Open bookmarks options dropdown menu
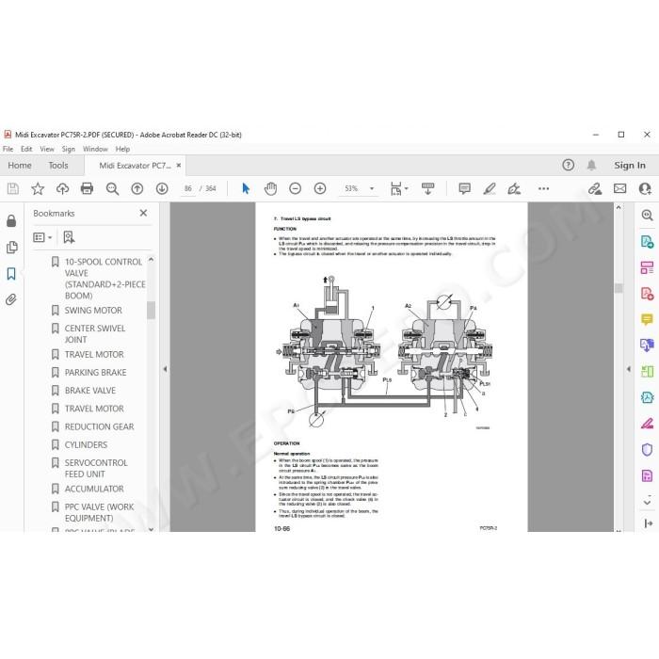Image resolution: width=659 pixels, height=659 pixels. point(42,237)
